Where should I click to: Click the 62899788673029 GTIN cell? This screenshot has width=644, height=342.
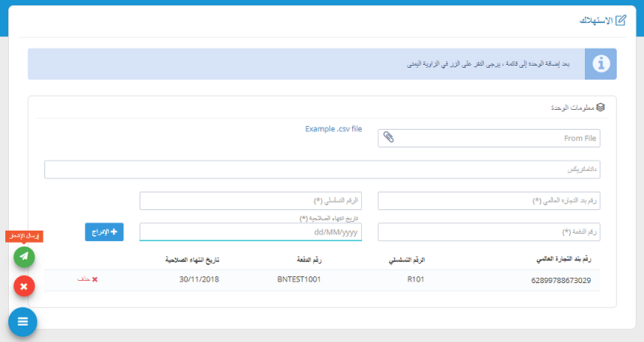[561, 280]
